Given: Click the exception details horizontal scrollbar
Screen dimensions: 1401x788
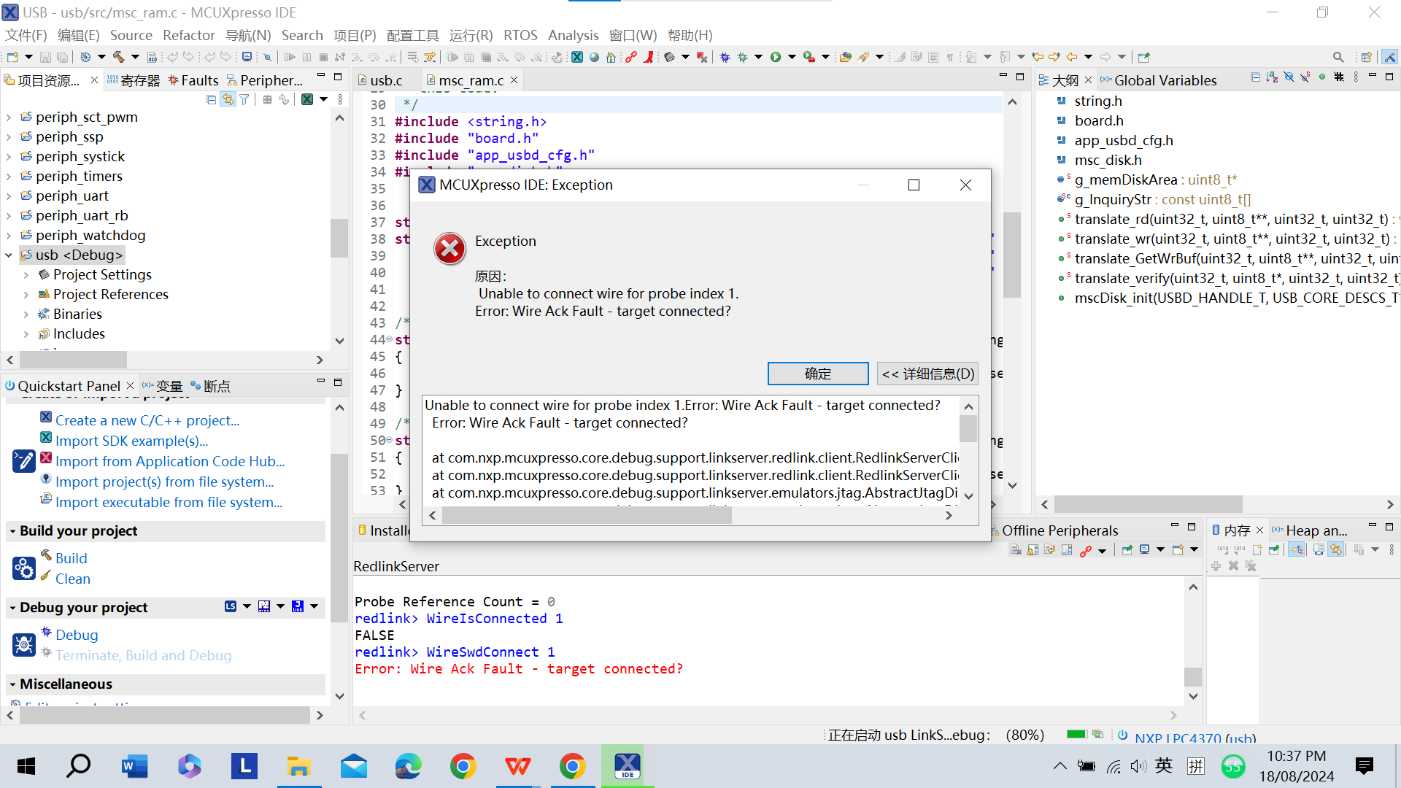Looking at the screenshot, I should [x=587, y=515].
